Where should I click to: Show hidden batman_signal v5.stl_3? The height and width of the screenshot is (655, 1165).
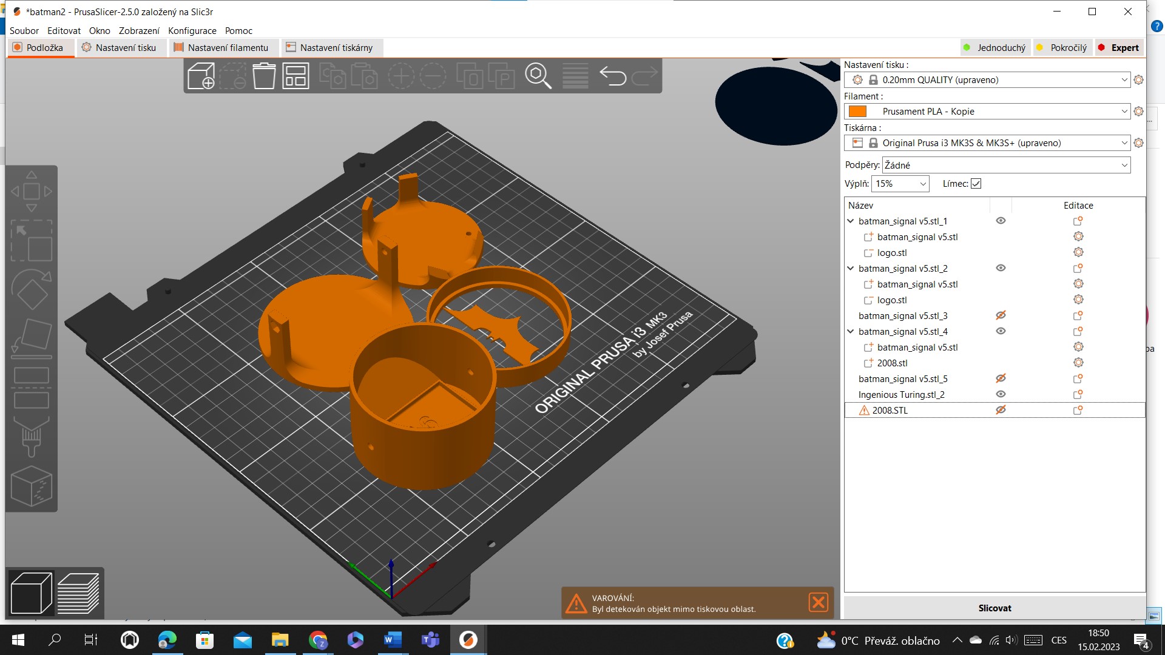[x=1001, y=315]
